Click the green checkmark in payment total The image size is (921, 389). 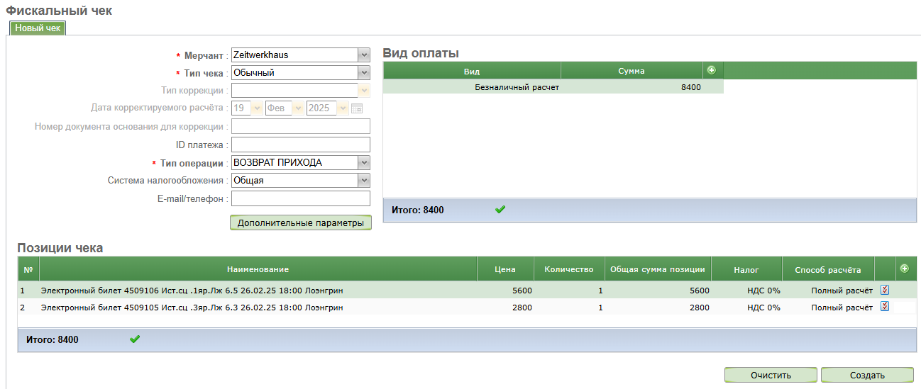(500, 210)
